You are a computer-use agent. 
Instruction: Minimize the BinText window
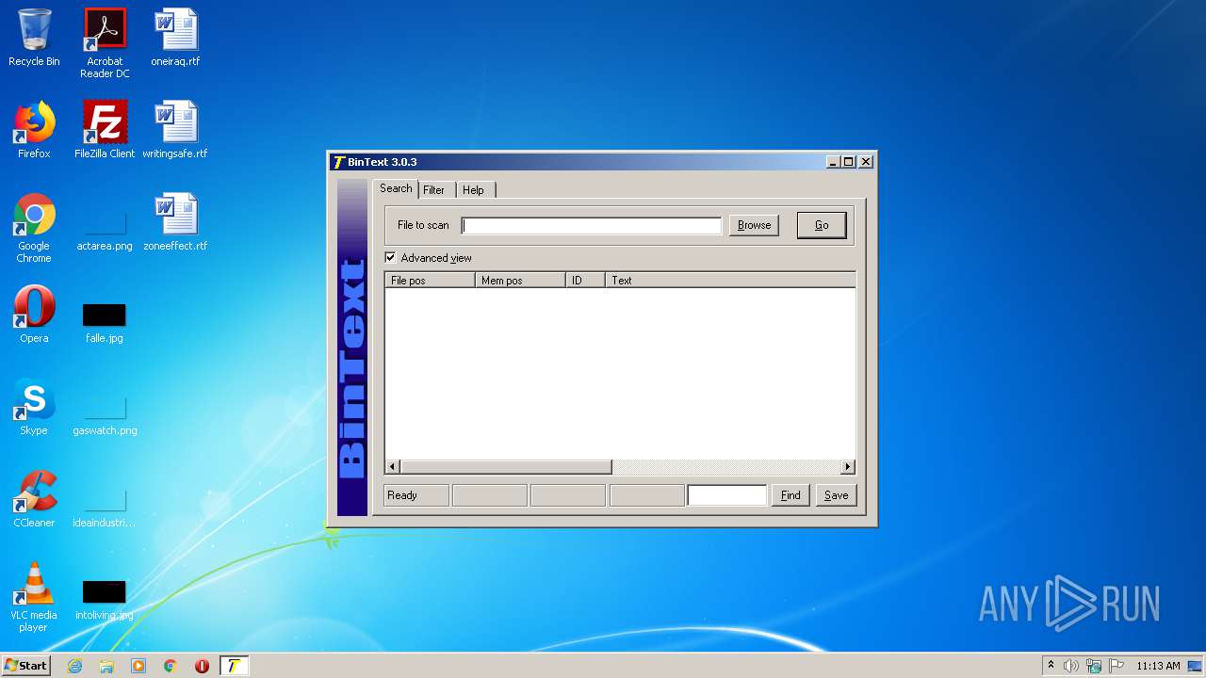click(x=833, y=162)
